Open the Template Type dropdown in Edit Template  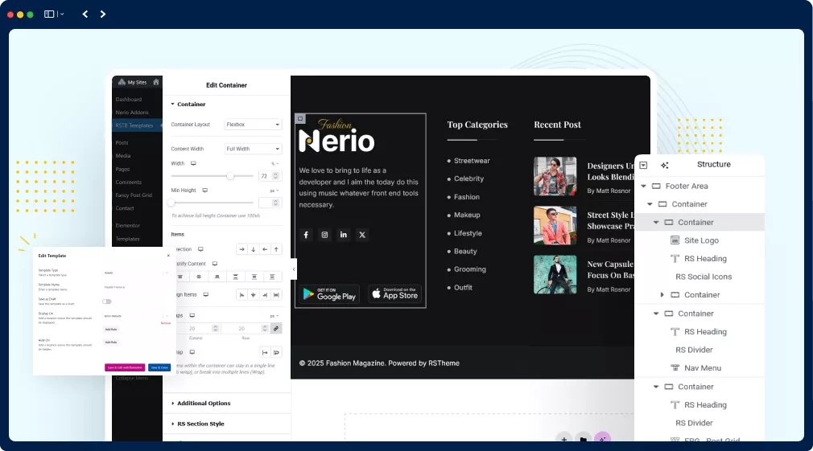pyautogui.click(x=136, y=273)
